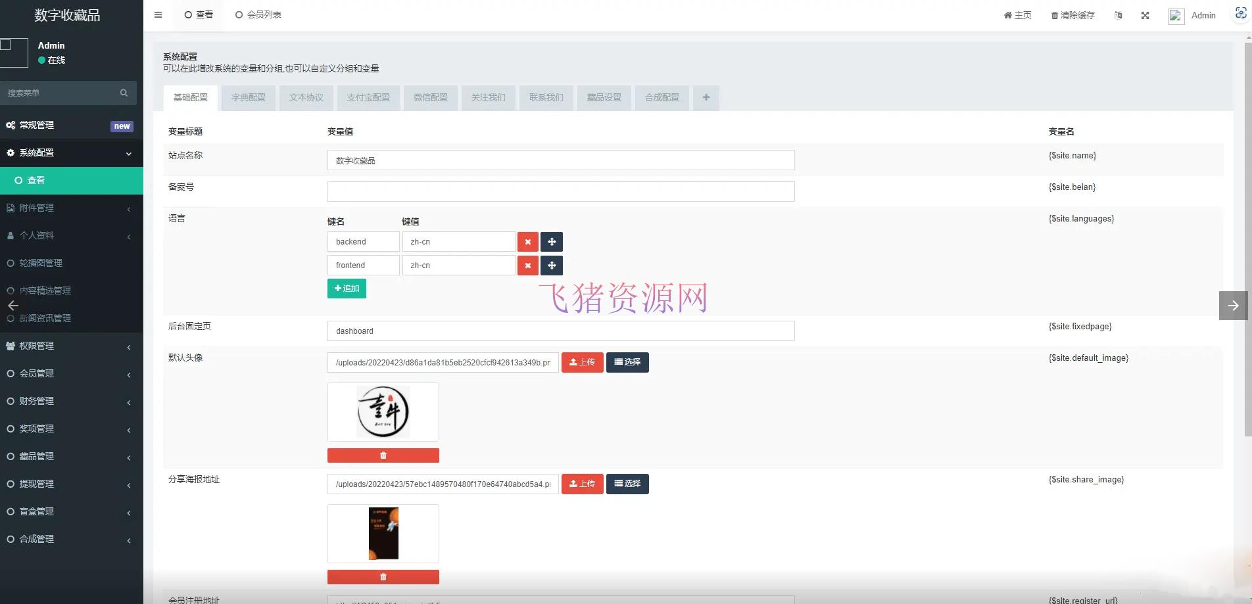Click 上传 button for default avatar
This screenshot has height=604, width=1252.
(x=582, y=362)
